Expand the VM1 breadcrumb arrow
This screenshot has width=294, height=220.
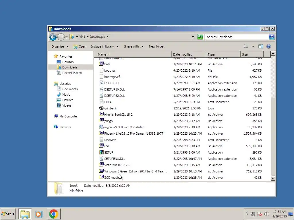pos(88,37)
